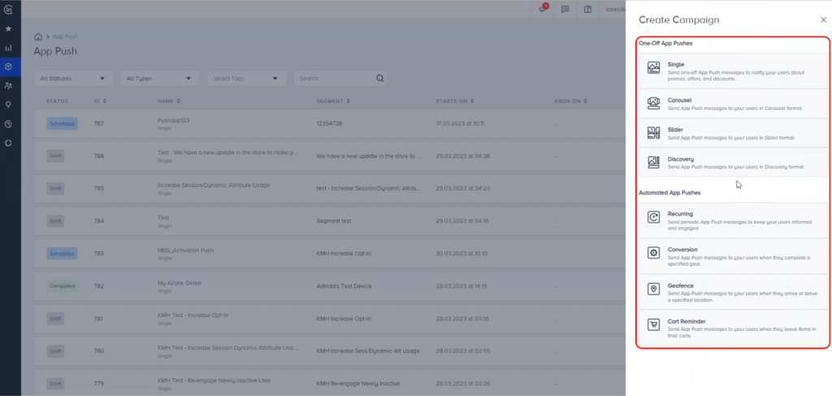832x396 pixels.
Task: Sort the table by ID column arrows
Action: click(x=105, y=101)
